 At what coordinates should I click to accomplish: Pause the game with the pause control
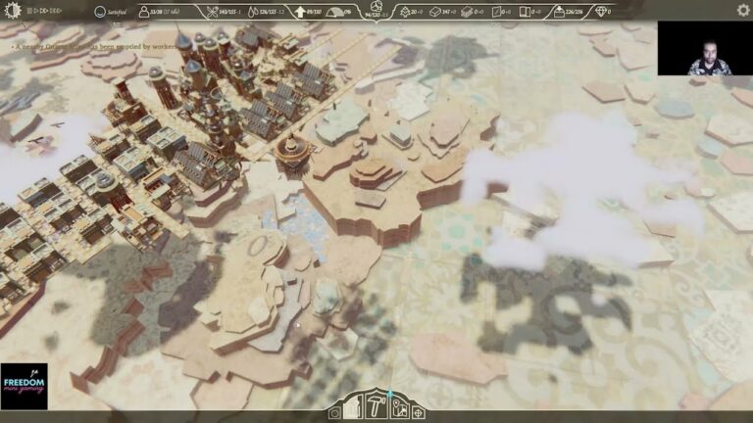[29, 11]
